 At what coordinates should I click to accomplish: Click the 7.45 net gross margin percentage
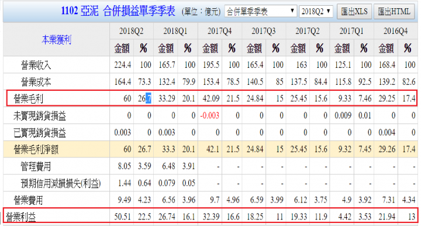pos(365,149)
